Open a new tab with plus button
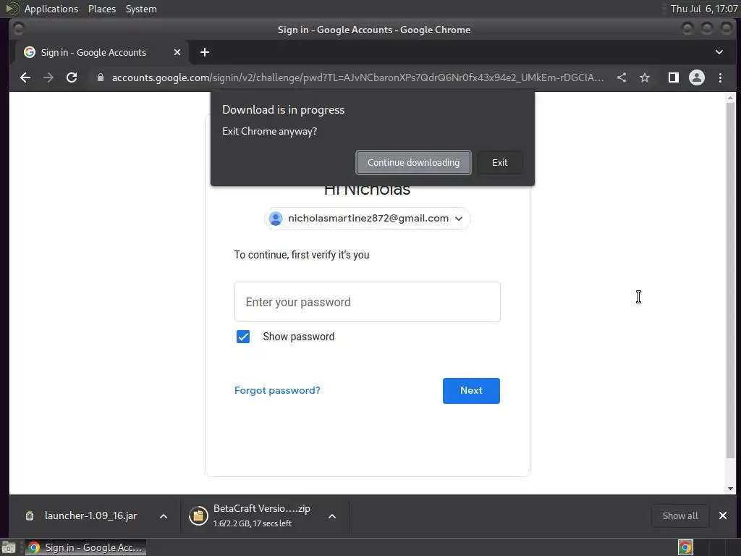 [205, 52]
